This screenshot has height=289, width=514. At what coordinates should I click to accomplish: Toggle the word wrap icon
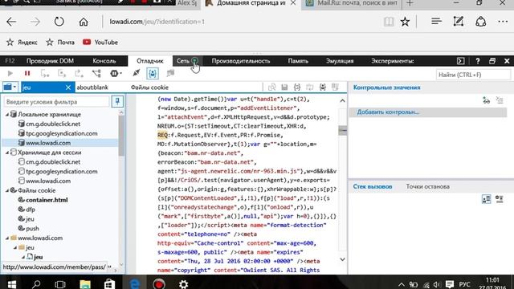point(310,88)
